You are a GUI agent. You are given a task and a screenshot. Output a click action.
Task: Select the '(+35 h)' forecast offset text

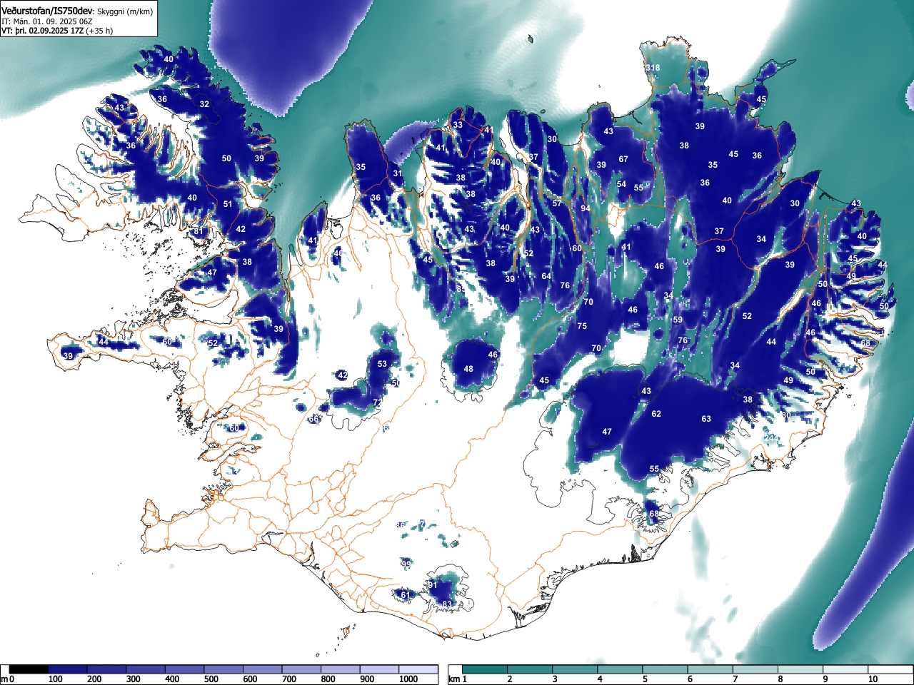pyautogui.click(x=99, y=31)
